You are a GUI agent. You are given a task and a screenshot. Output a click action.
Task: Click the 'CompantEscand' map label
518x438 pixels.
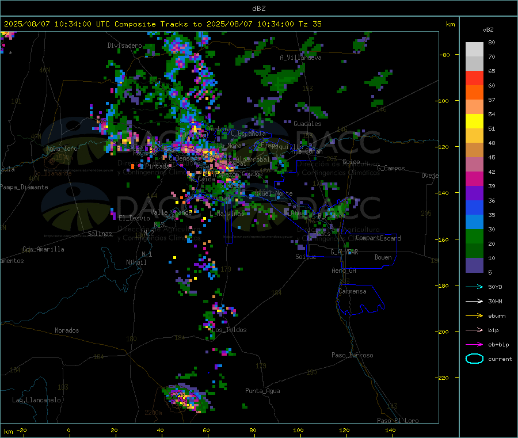(x=378, y=238)
